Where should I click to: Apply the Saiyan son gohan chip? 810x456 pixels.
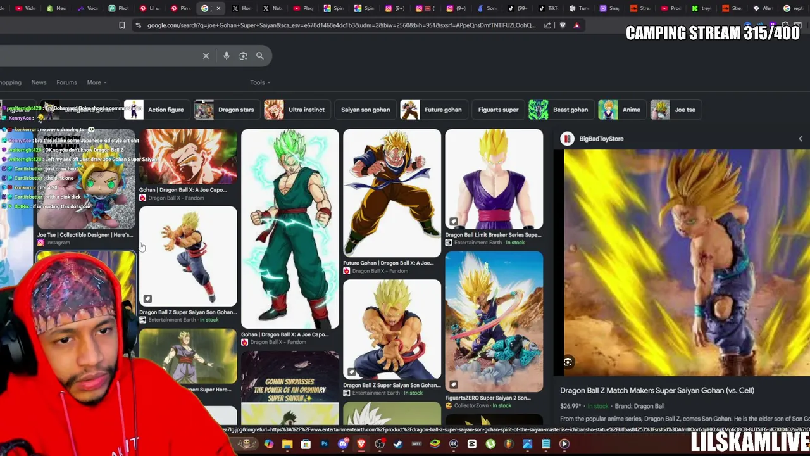click(365, 110)
